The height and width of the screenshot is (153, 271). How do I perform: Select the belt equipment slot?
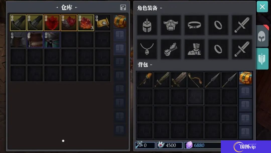point(194,25)
